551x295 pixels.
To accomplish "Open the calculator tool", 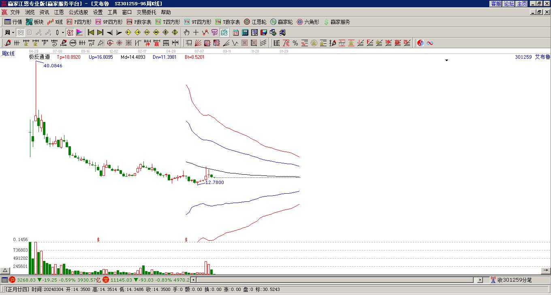I will 245,32.
